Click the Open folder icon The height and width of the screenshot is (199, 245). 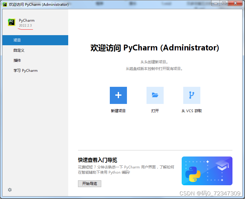155,95
